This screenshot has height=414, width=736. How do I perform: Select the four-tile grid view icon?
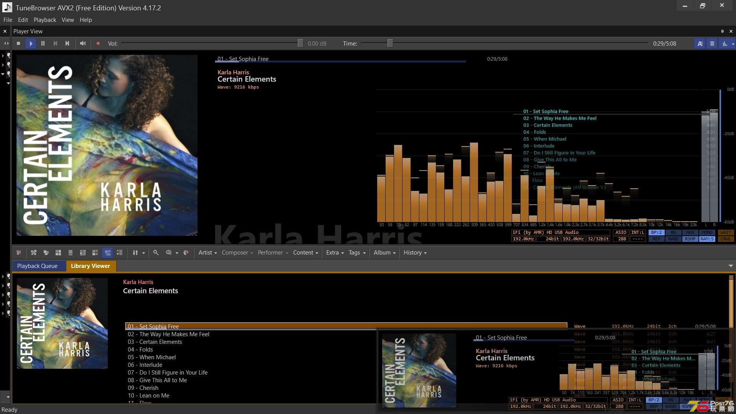[58, 253]
